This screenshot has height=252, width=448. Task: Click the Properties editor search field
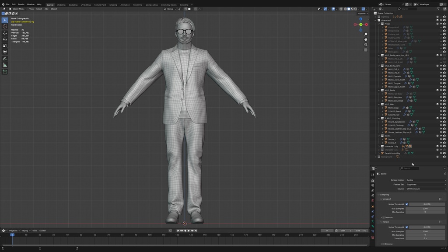(x=410, y=168)
